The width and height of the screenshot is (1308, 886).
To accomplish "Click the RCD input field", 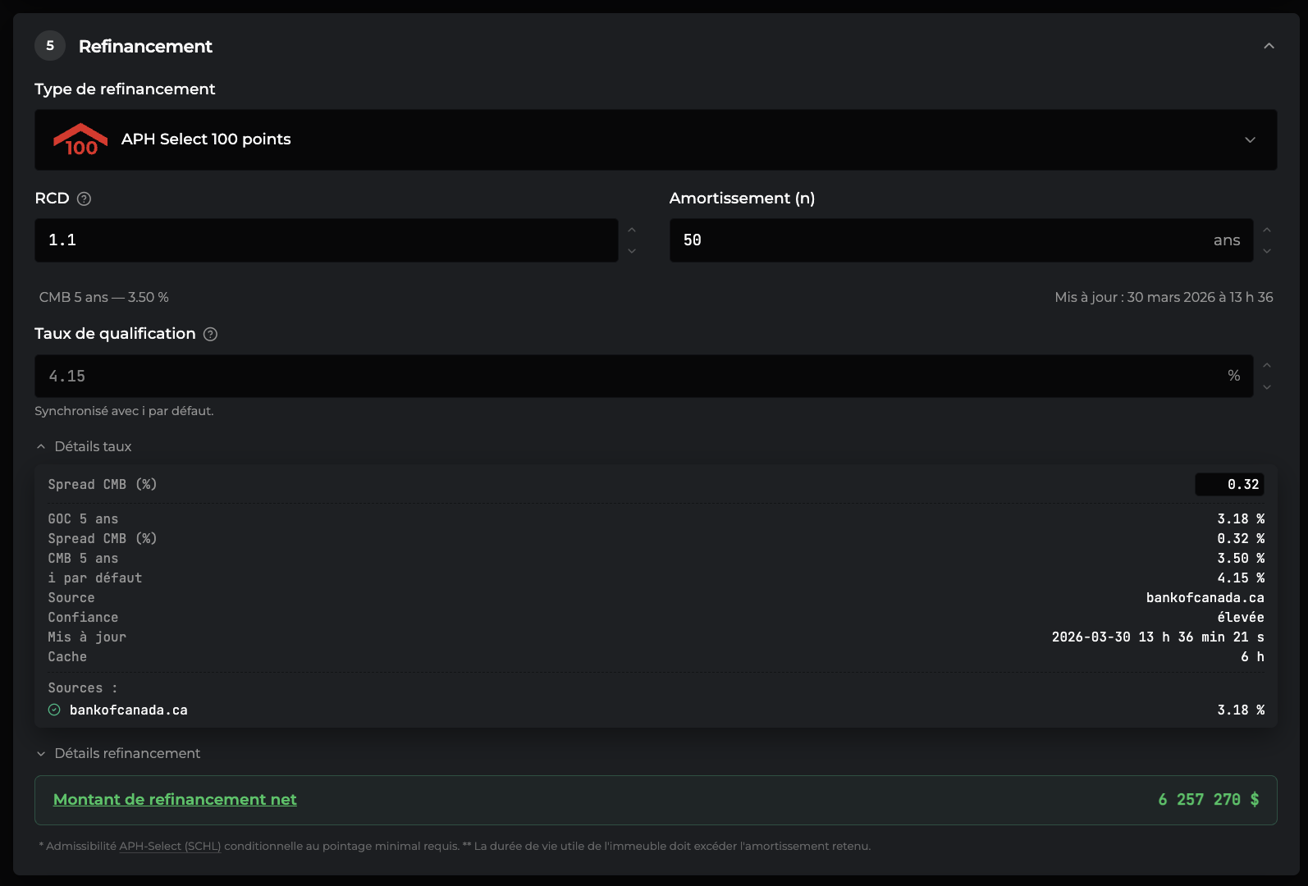I will 327,240.
